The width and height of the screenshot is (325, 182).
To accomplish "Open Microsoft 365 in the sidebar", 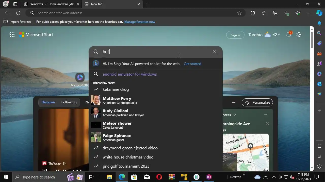I will (x=319, y=74).
